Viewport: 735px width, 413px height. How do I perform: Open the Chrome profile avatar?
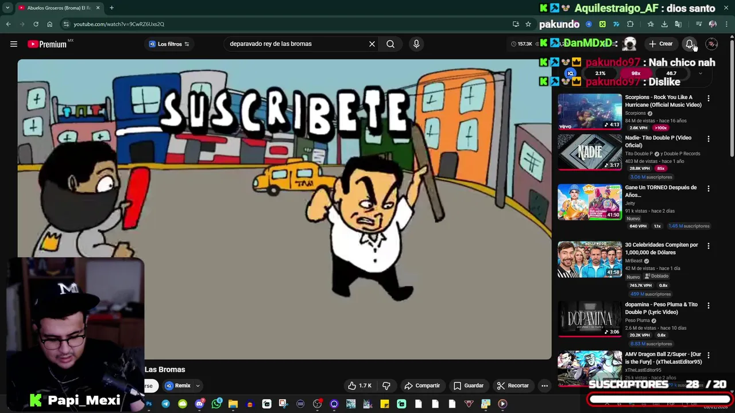click(x=713, y=24)
